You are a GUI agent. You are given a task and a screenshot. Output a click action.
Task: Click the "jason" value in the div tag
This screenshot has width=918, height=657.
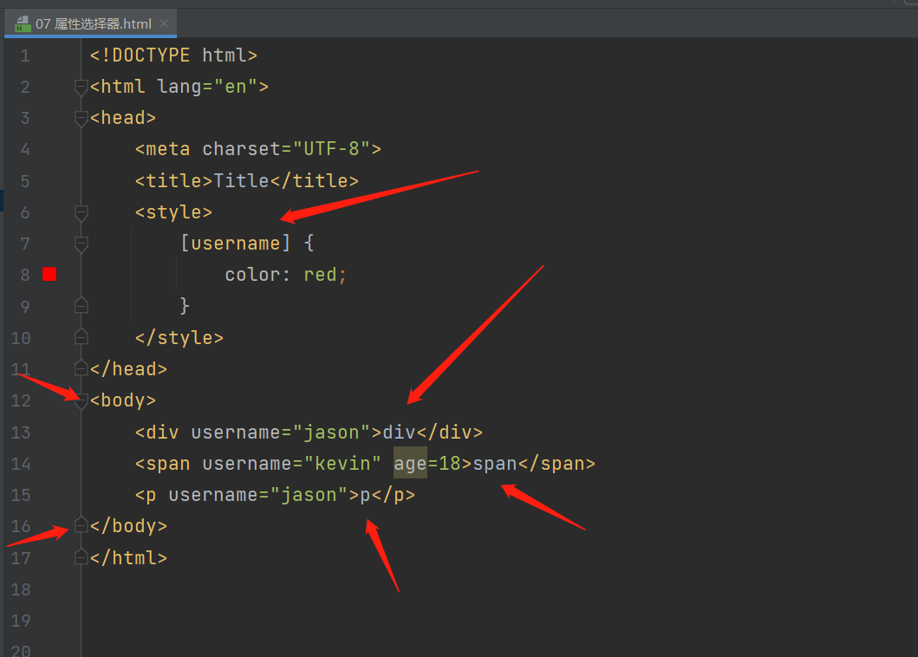point(331,433)
